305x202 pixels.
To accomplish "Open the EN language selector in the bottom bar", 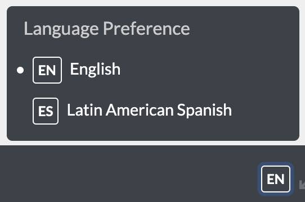I will [275, 179].
